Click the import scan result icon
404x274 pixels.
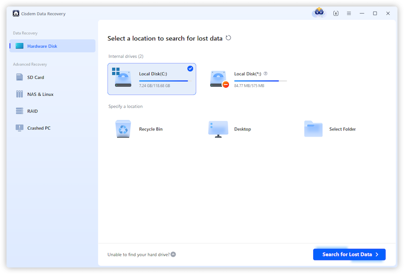(336, 14)
